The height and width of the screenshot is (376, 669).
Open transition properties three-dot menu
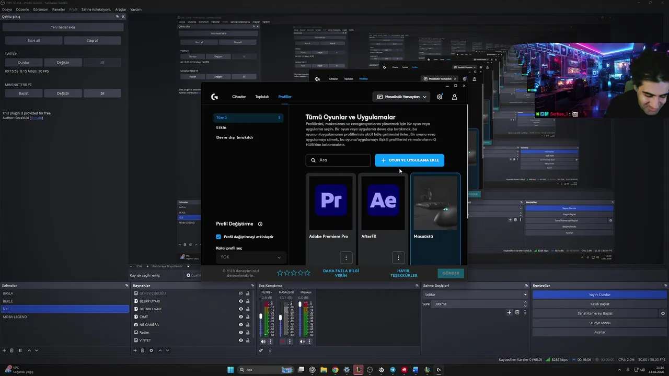[x=525, y=312]
